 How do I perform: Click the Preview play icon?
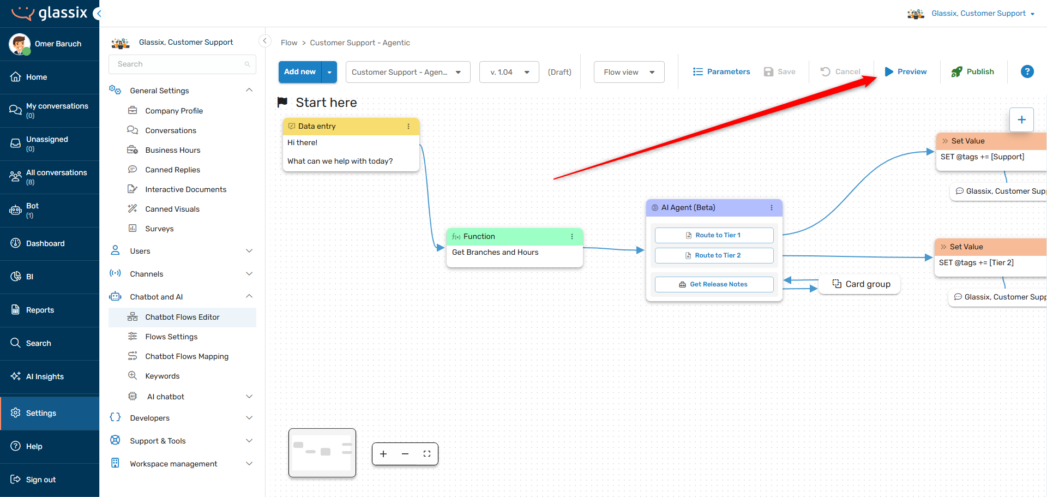pos(889,71)
